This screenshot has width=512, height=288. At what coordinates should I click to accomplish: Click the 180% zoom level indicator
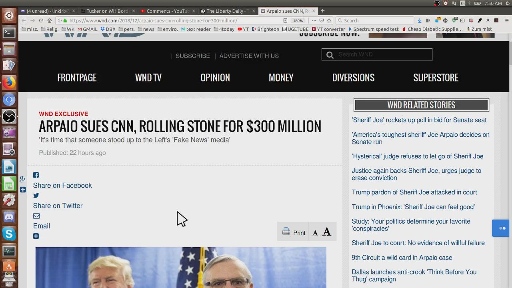point(298,20)
